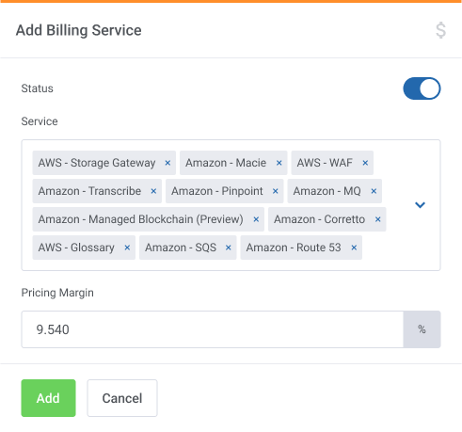462x432 pixels.
Task: Focus the Pricing Margin input field
Action: pyautogui.click(x=213, y=329)
